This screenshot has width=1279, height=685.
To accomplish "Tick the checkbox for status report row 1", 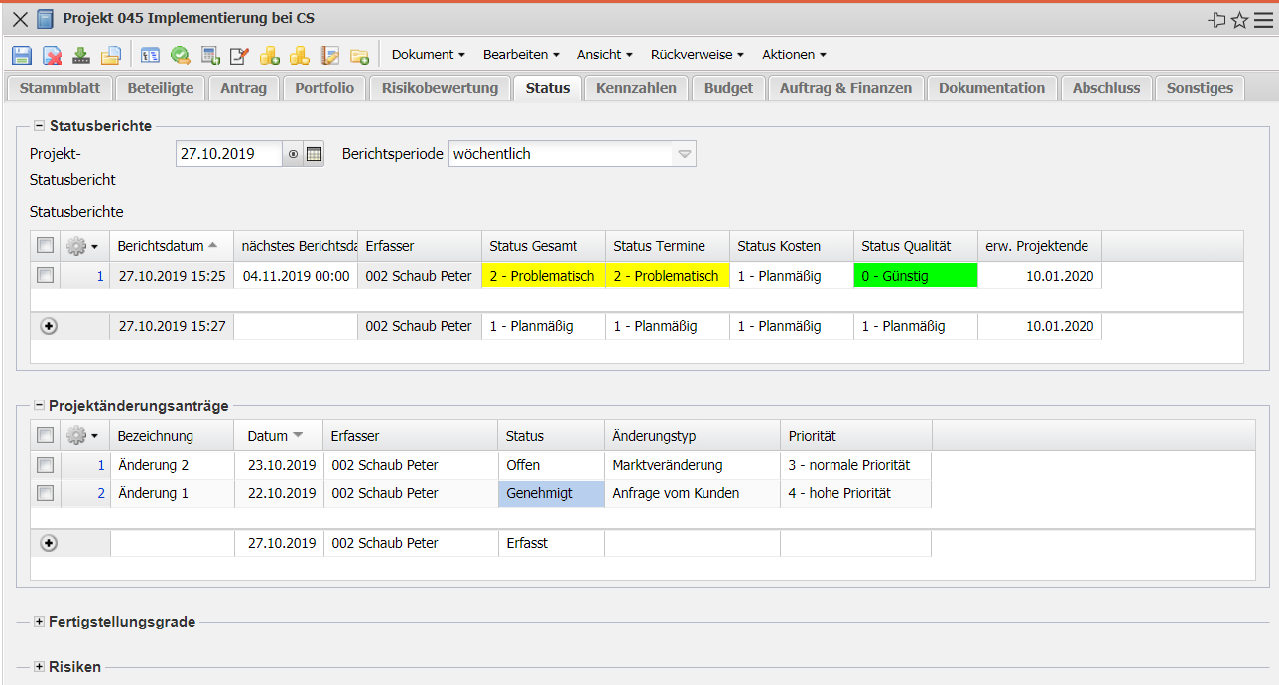I will point(45,276).
